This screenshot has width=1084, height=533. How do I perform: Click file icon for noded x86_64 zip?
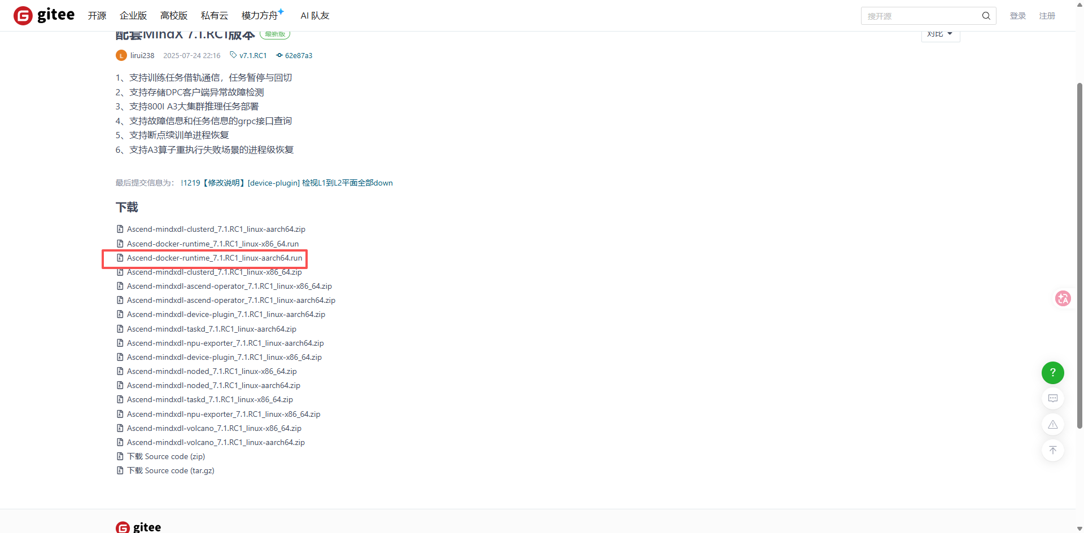pyautogui.click(x=120, y=371)
